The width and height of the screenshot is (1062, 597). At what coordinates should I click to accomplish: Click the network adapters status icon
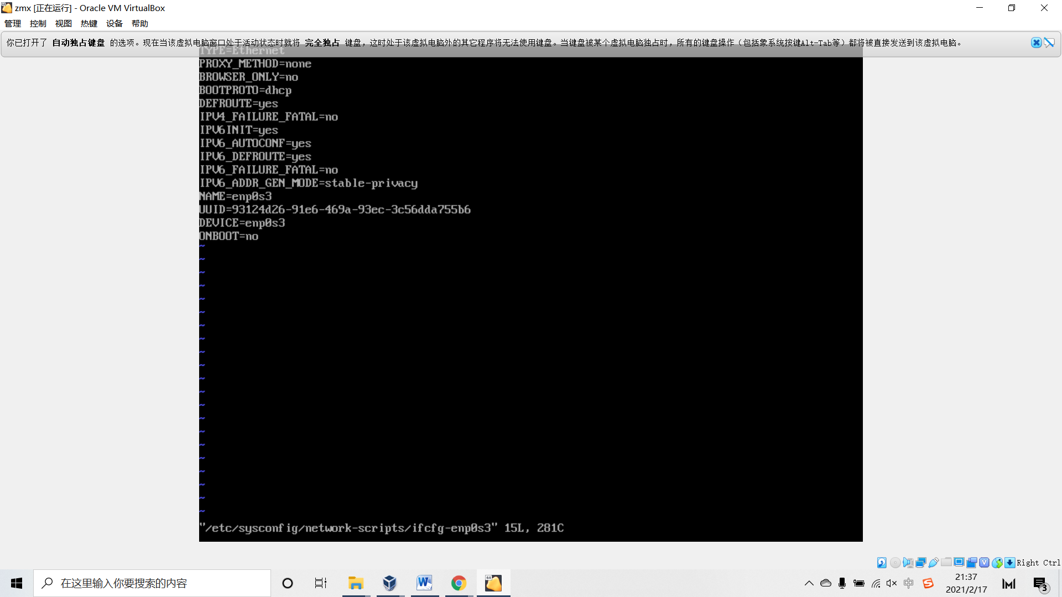tap(921, 563)
